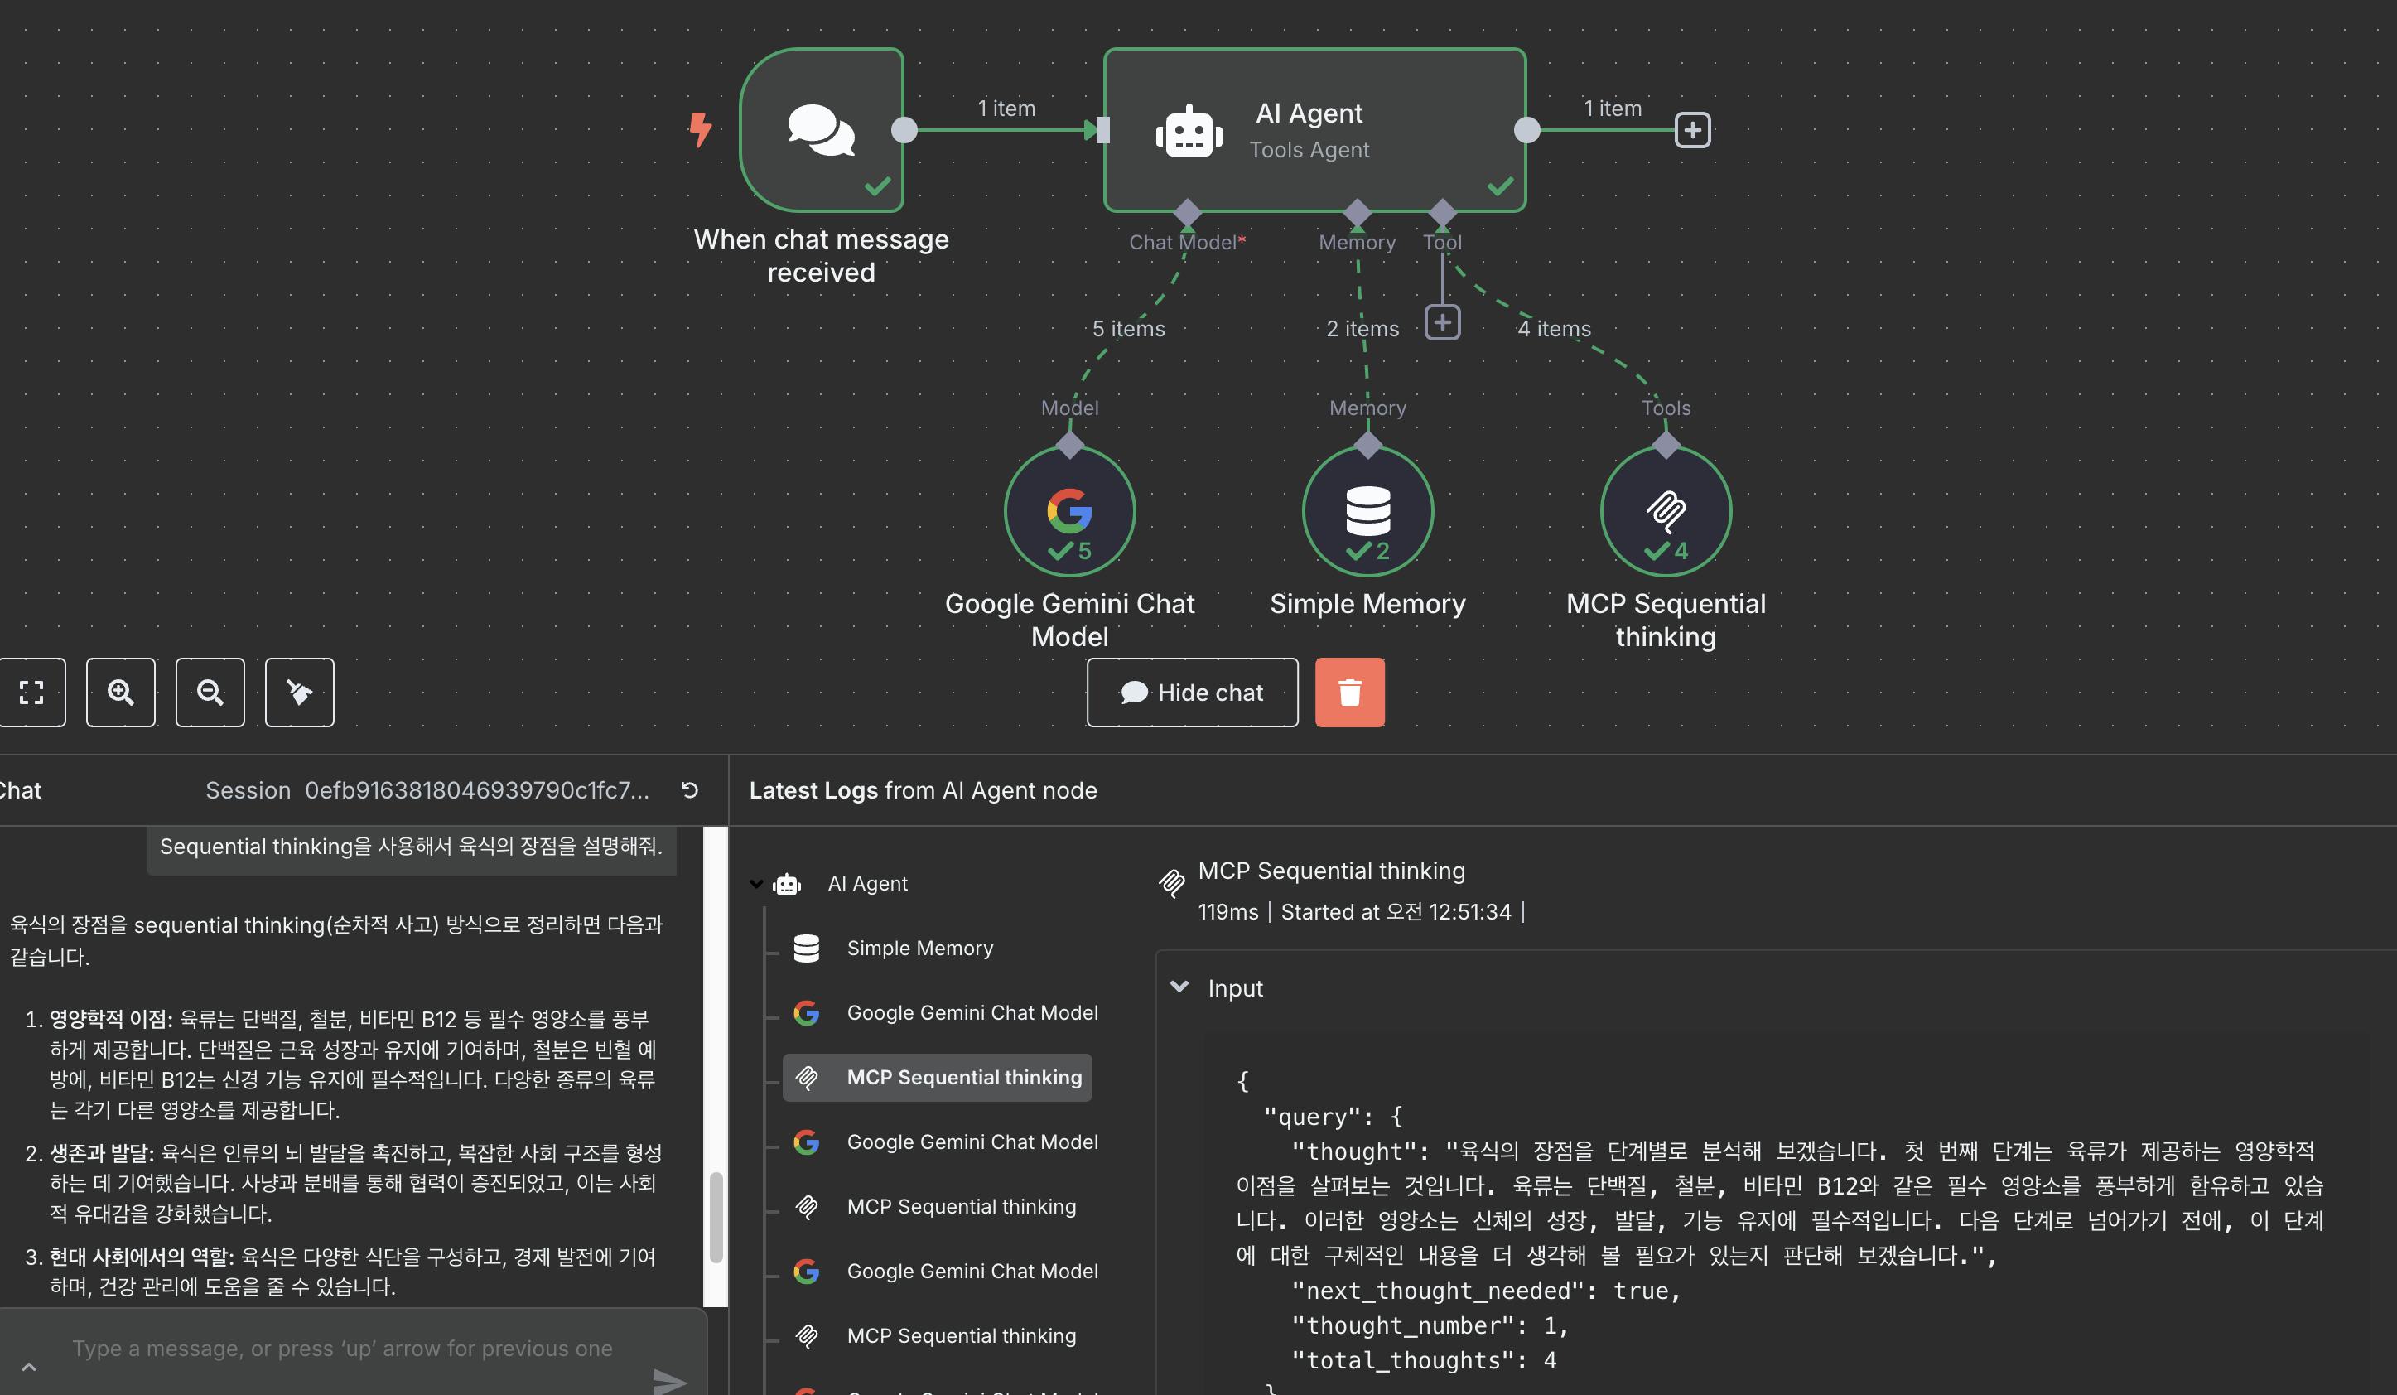Image resolution: width=2397 pixels, height=1395 pixels.
Task: Open the MCP Sequential thinking node
Action: tap(1665, 511)
